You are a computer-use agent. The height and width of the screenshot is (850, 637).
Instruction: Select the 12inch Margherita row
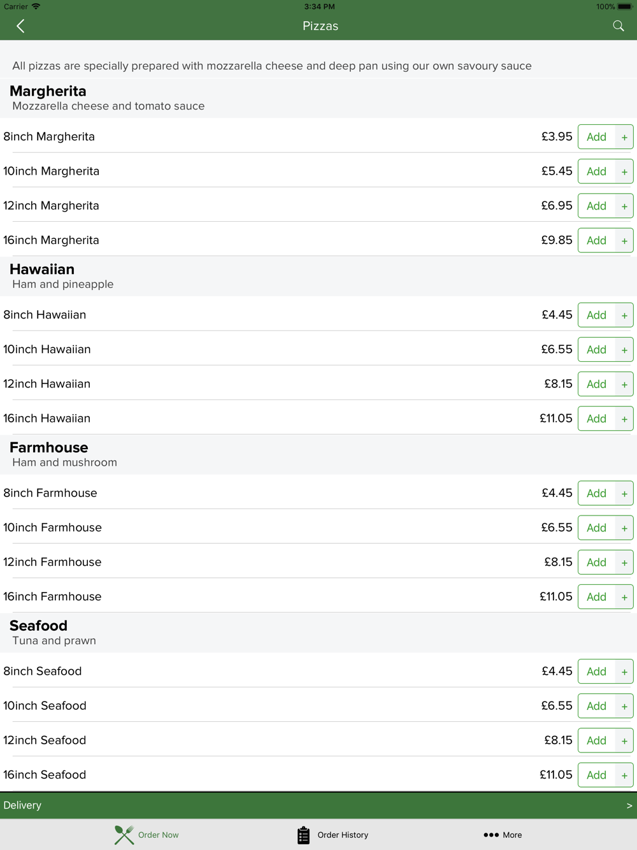[318, 205]
